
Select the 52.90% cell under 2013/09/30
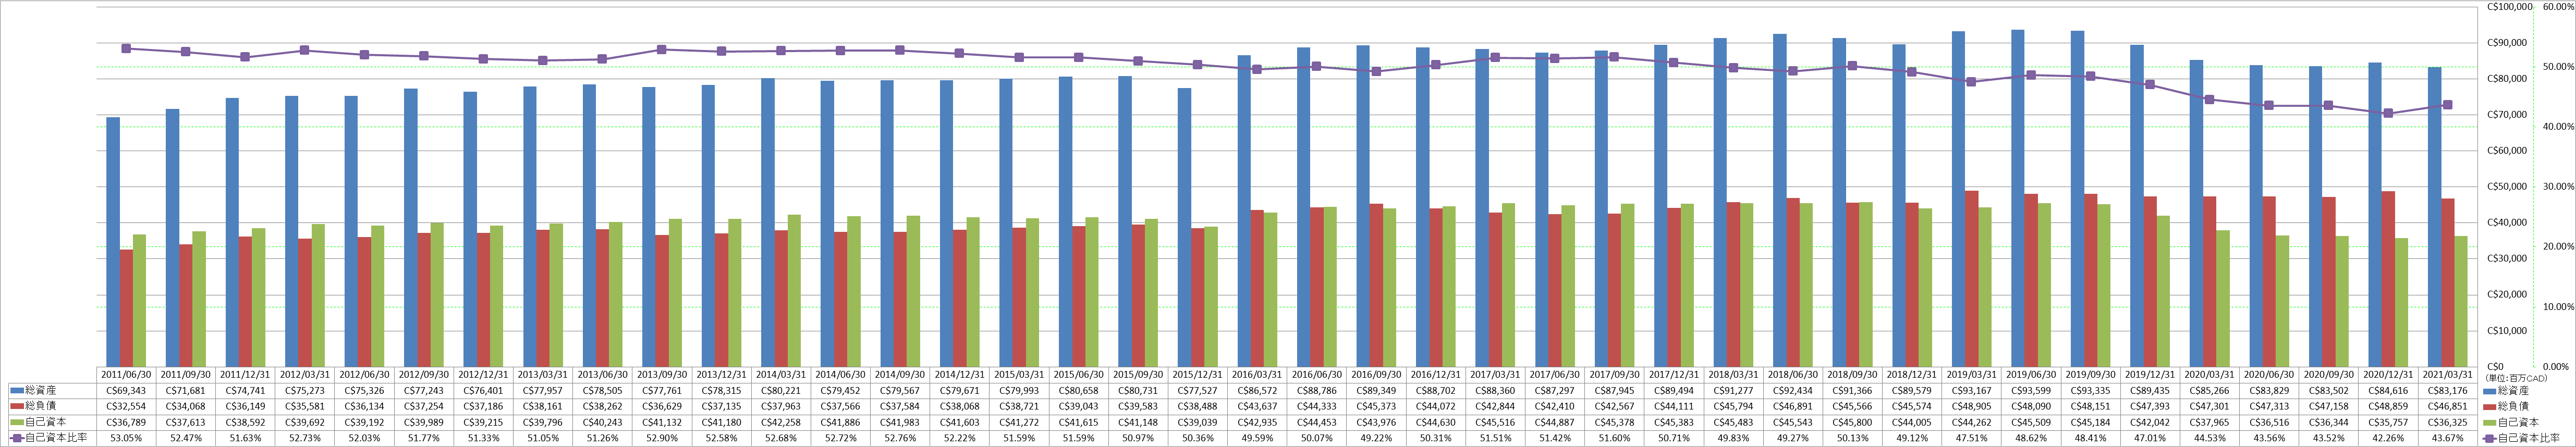[662, 438]
